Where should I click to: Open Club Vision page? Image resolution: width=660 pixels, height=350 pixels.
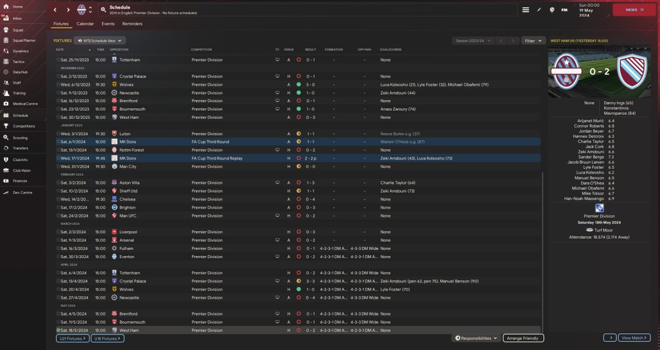point(22,170)
